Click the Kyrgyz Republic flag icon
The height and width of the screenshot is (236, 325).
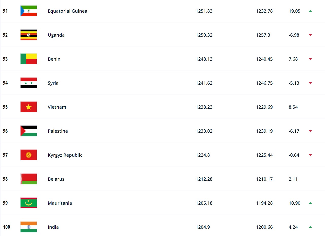tap(29, 155)
